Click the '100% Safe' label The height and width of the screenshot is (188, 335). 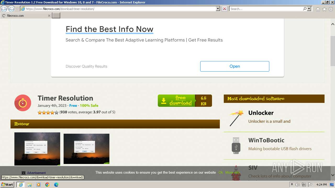click(x=89, y=105)
